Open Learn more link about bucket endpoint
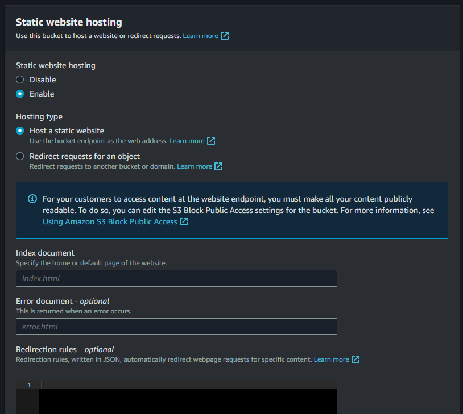 coord(187,141)
